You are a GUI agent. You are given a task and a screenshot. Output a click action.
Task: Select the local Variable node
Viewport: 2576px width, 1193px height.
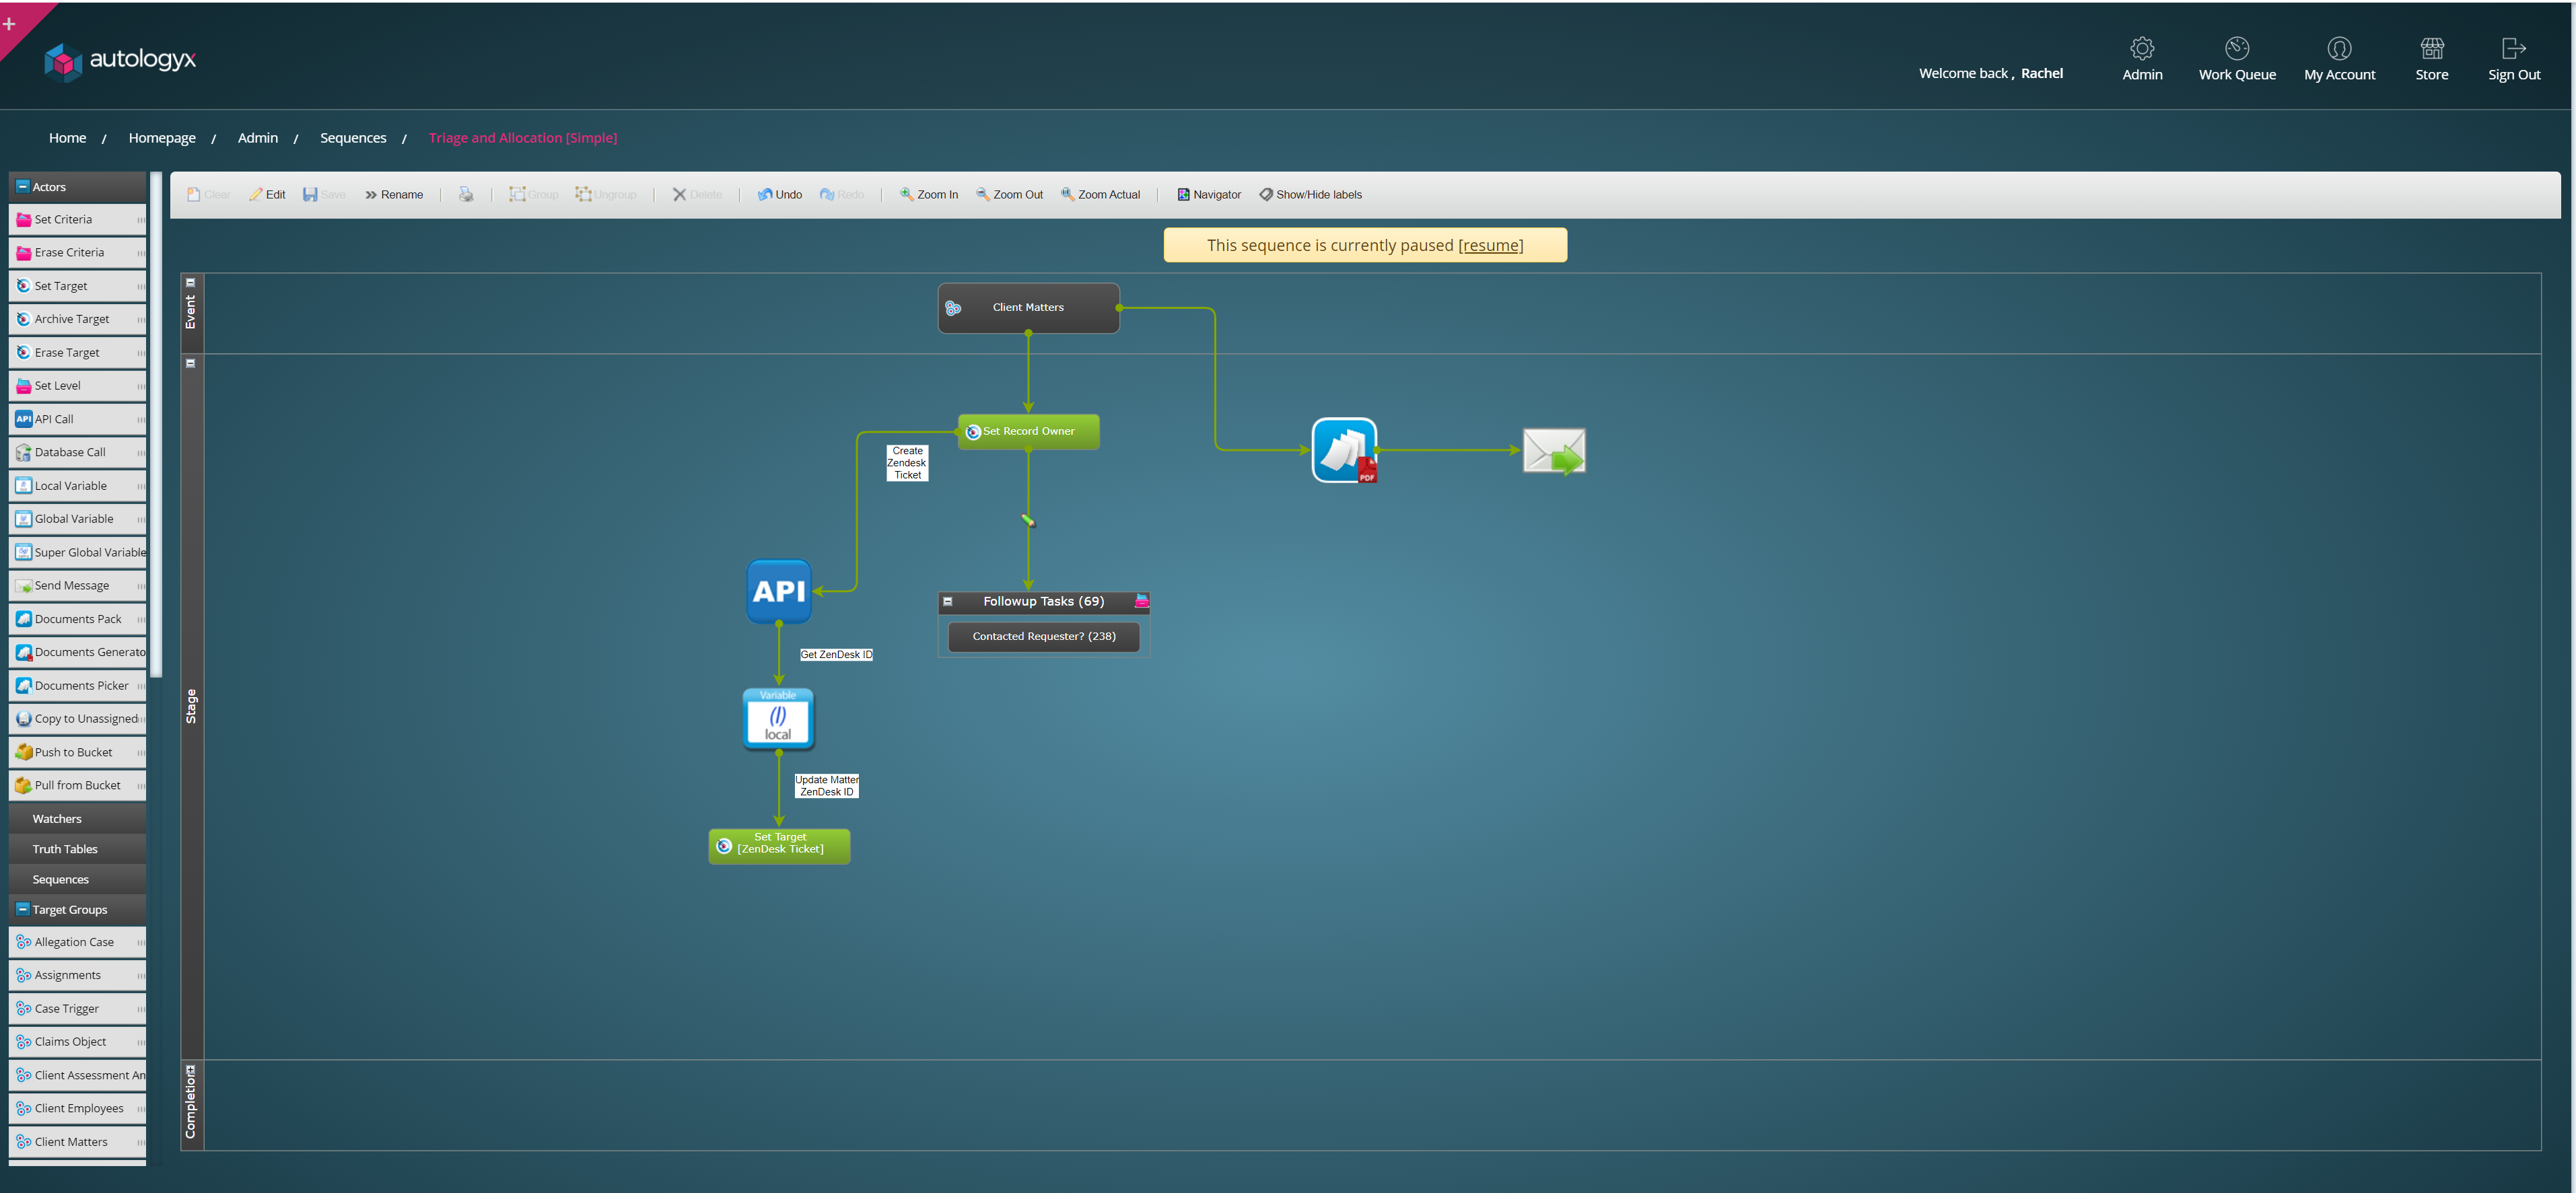point(779,719)
